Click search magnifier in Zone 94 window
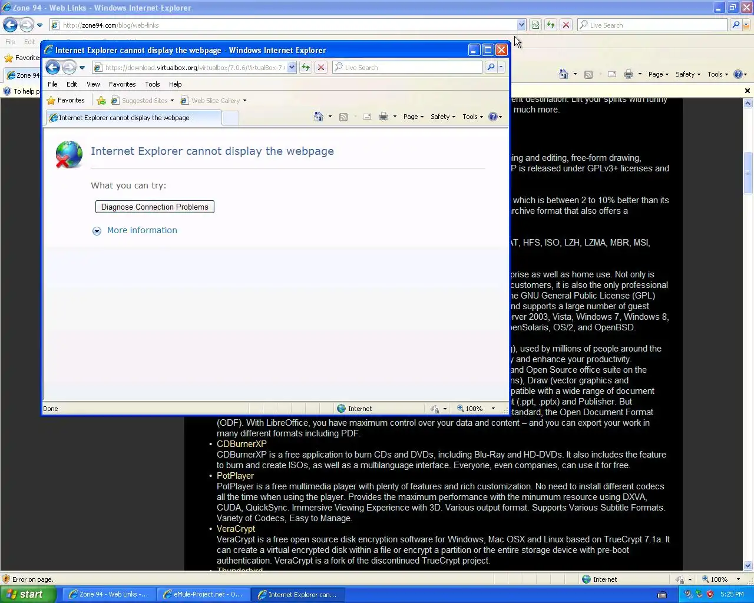This screenshot has height=603, width=754. 736,25
